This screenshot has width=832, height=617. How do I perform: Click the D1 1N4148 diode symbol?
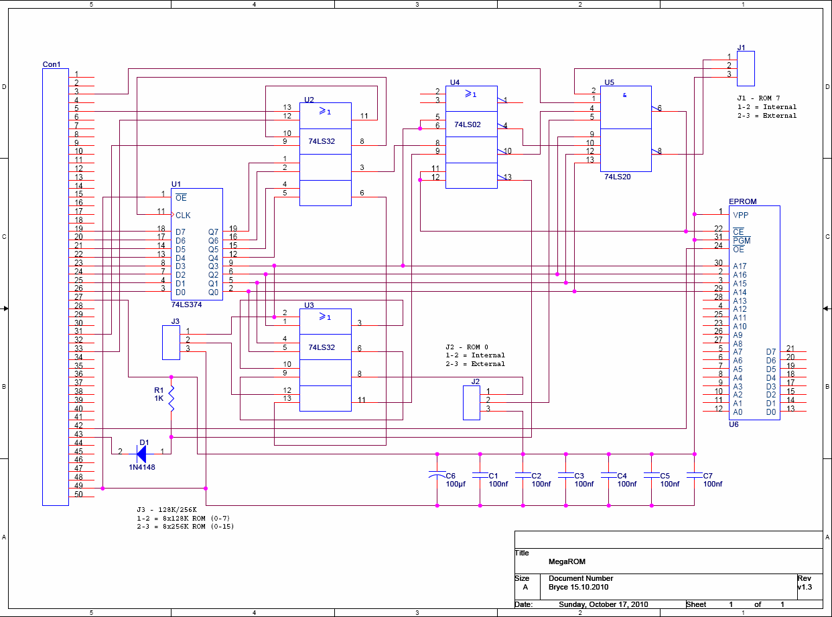[x=141, y=454]
